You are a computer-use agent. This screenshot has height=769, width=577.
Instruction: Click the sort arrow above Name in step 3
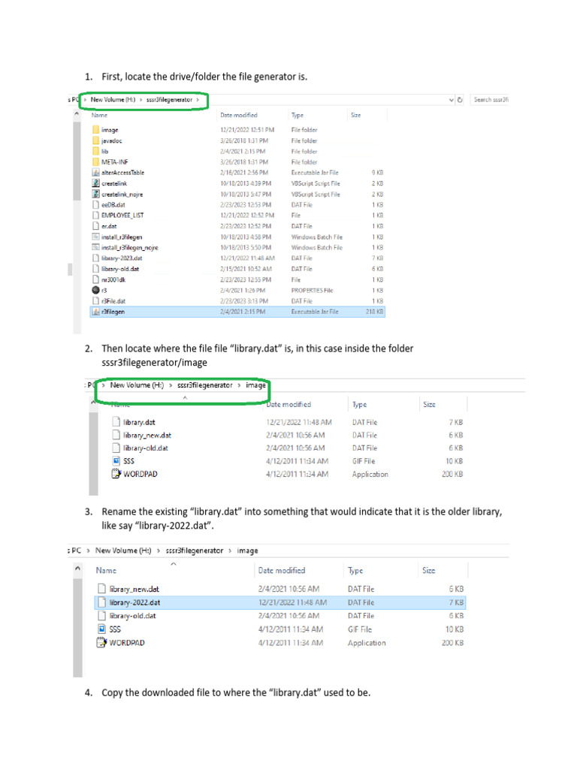(174, 564)
